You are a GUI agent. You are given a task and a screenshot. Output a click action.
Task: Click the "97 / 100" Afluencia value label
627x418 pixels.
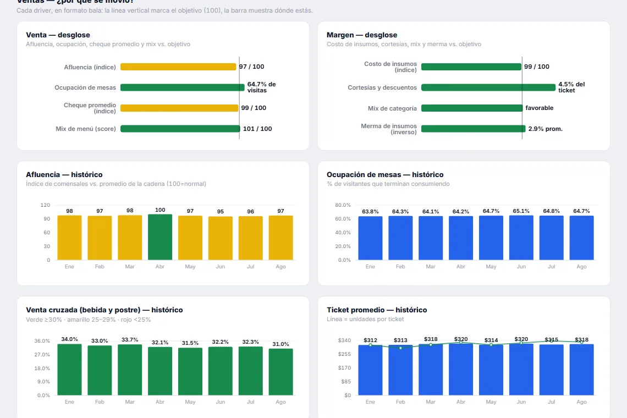[251, 67]
